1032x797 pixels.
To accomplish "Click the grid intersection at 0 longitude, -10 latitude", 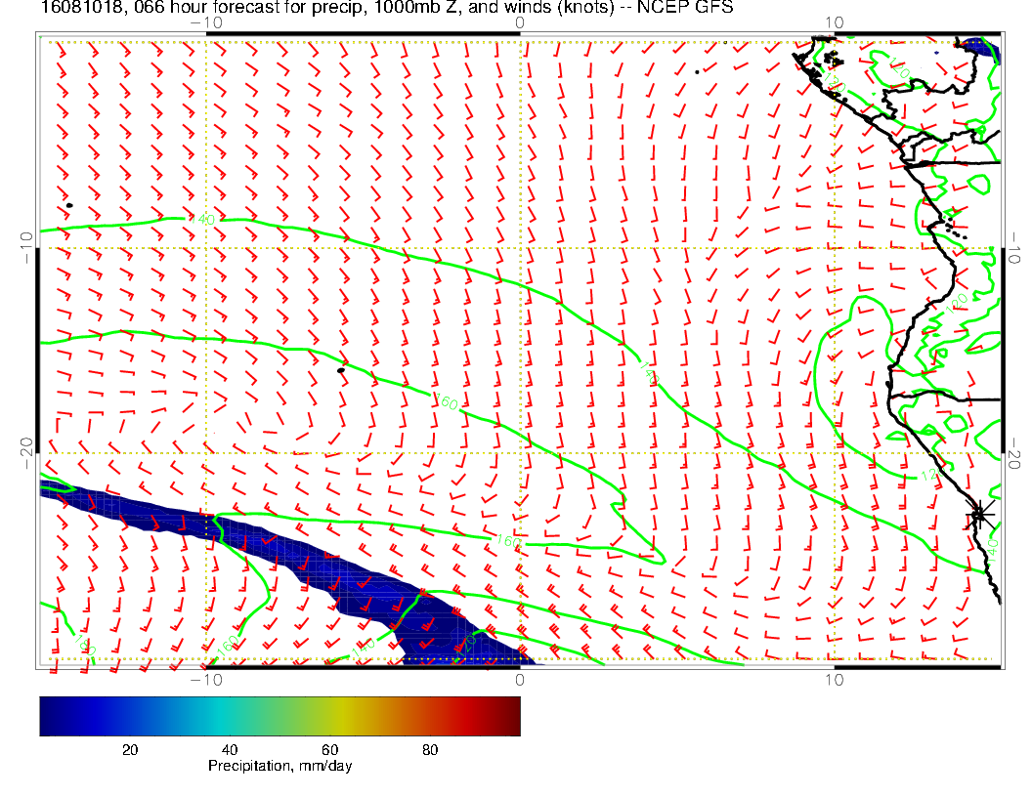I will point(520,248).
